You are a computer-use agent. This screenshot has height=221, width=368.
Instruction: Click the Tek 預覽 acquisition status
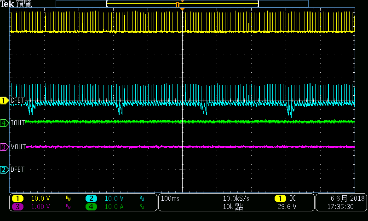(x=16, y=4)
